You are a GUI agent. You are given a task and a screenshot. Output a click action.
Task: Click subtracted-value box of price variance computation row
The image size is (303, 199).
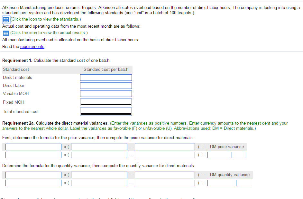pyautogui.click(x=165, y=155)
